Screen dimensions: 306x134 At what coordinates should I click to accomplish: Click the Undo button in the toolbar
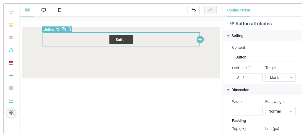pyautogui.click(x=193, y=10)
